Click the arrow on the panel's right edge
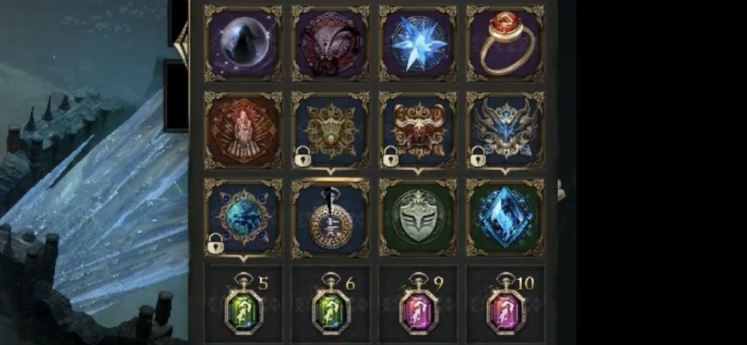Viewport: 747px width, 345px height. coord(562,190)
